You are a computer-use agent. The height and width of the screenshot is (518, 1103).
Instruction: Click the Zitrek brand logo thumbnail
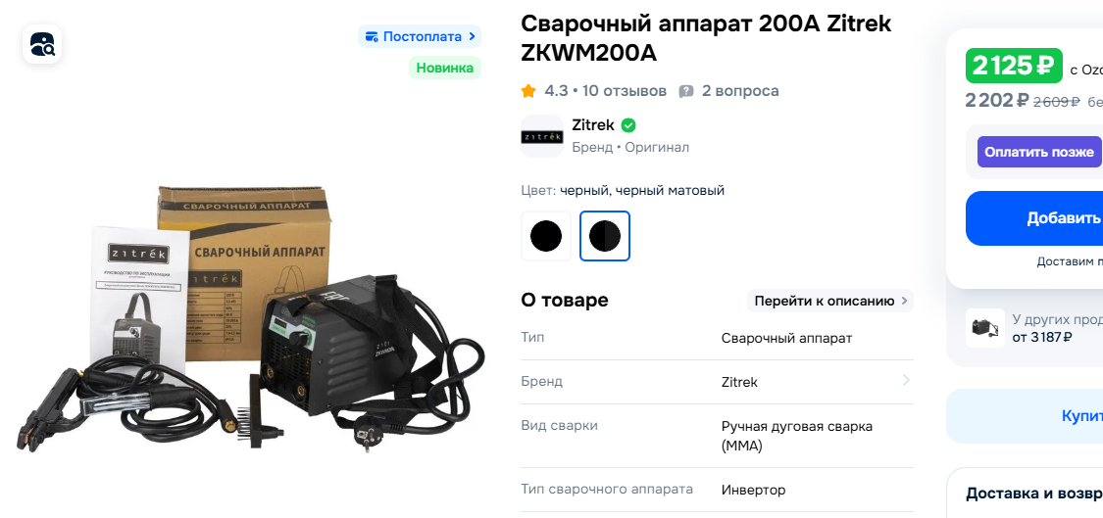click(541, 136)
